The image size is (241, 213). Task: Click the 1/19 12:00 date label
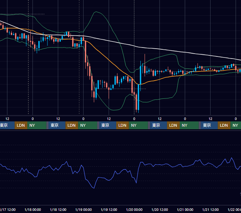click(109, 209)
